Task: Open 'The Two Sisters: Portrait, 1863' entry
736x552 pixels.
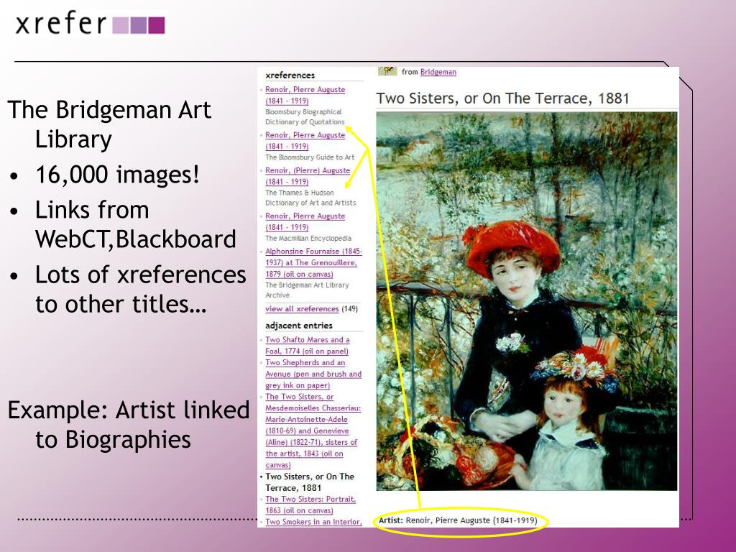Action: 310,505
